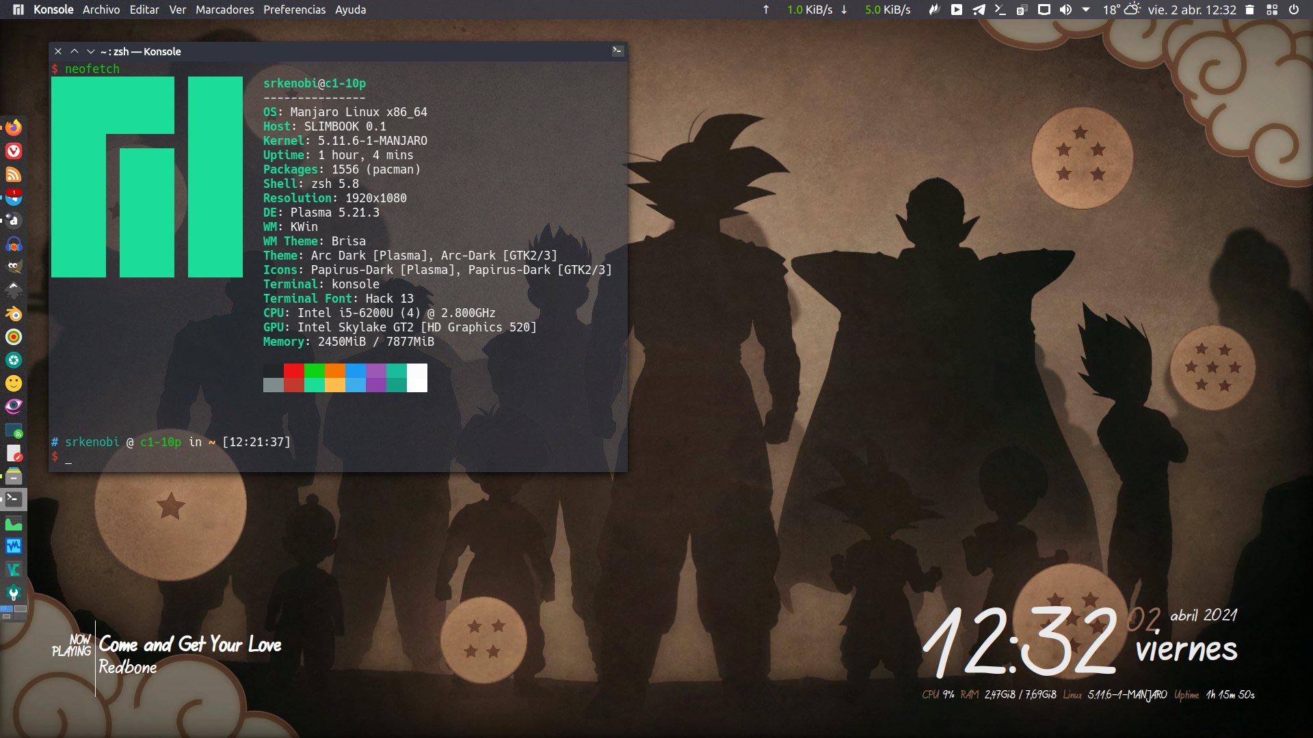Screen dimensions: 1313x738
Task: Open Vivaldi browser in the dock
Action: point(14,151)
